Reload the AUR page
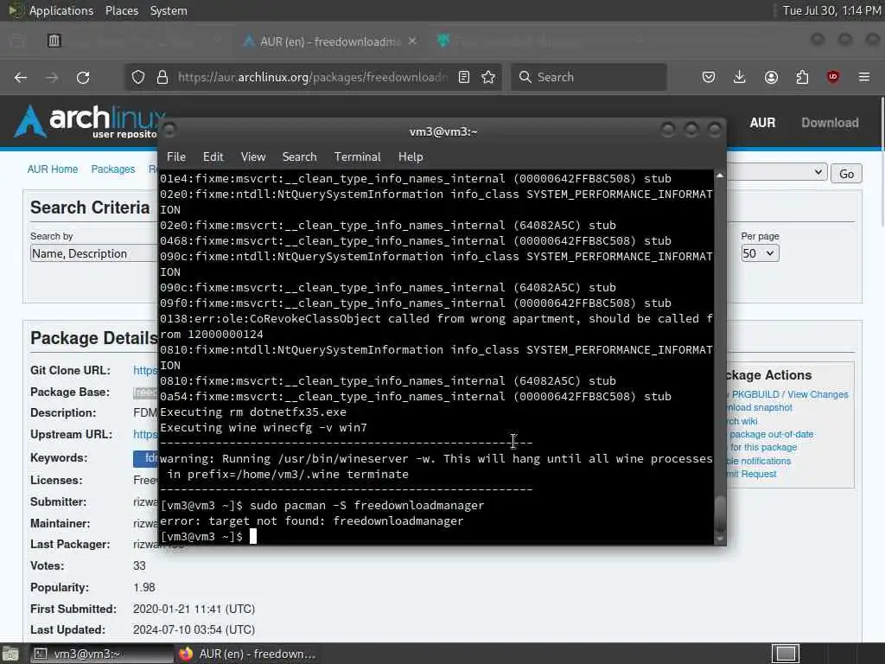This screenshot has width=885, height=664. pos(83,77)
